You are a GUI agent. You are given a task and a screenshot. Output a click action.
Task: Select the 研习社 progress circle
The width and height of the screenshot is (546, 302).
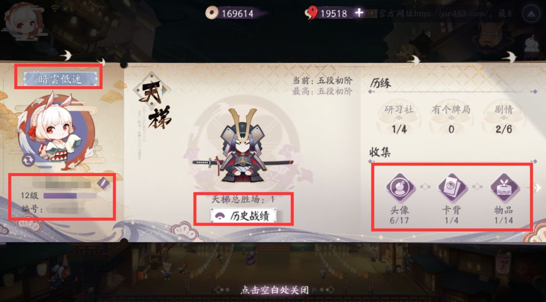coord(399,119)
